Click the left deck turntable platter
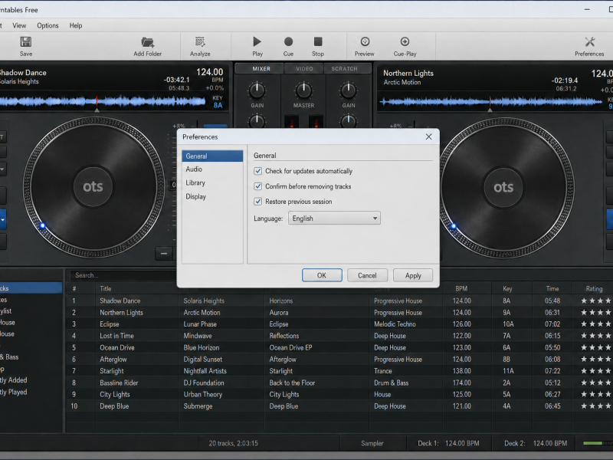 point(93,187)
